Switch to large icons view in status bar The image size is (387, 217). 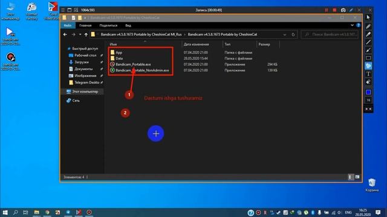[357, 177]
